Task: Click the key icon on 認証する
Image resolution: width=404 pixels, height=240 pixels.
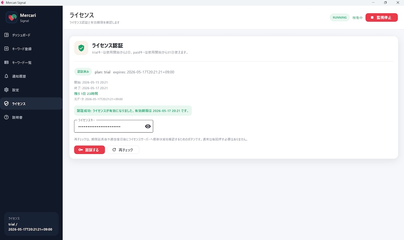Action: 81,150
